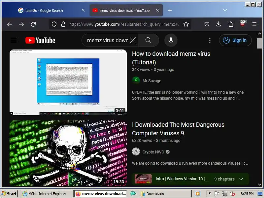Click the intro chapter small thumbnail
Screen dimensions: 264x198
pyautogui.click(x=143, y=179)
